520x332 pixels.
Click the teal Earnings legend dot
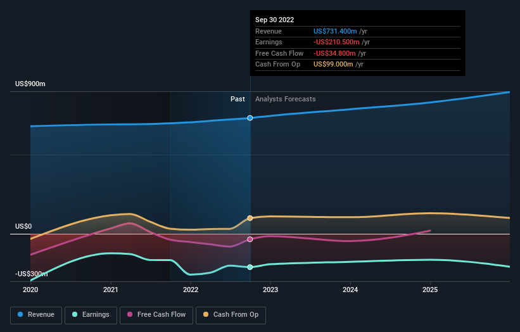click(x=75, y=314)
